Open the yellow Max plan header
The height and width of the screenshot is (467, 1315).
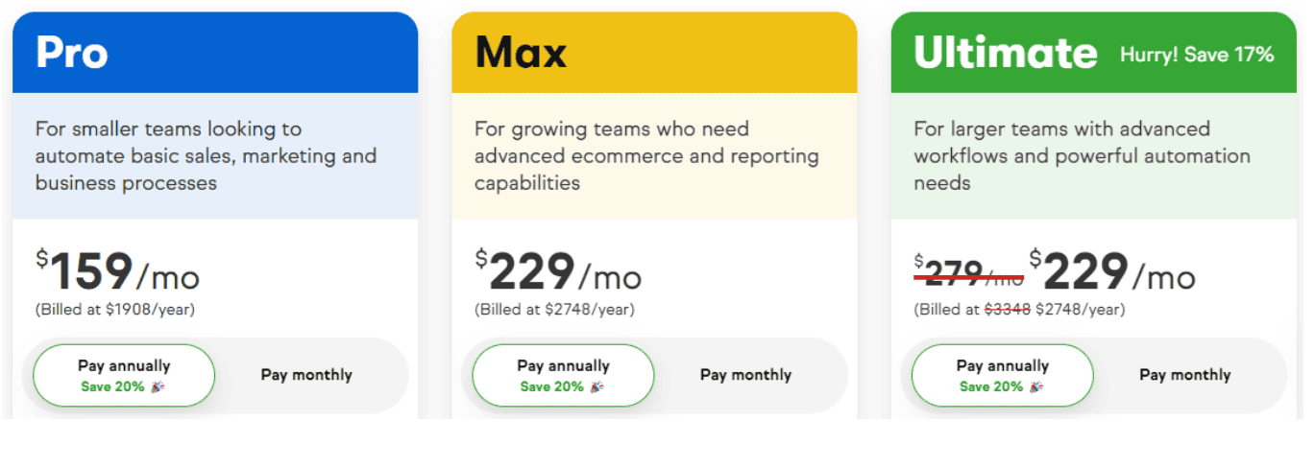click(654, 52)
